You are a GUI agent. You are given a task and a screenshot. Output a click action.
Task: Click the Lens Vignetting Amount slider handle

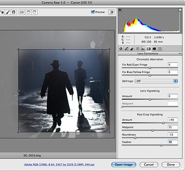point(150,99)
